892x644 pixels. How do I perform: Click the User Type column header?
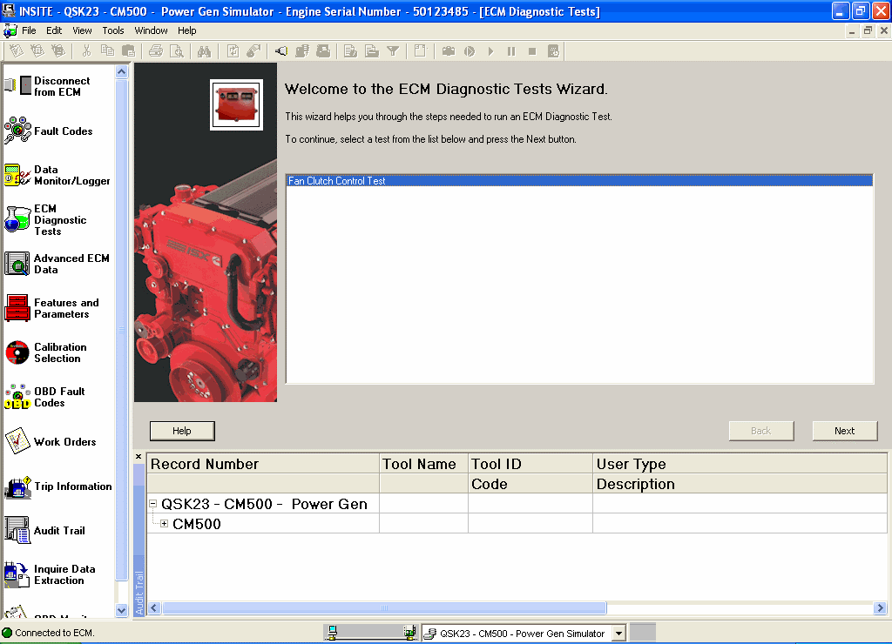(740, 464)
